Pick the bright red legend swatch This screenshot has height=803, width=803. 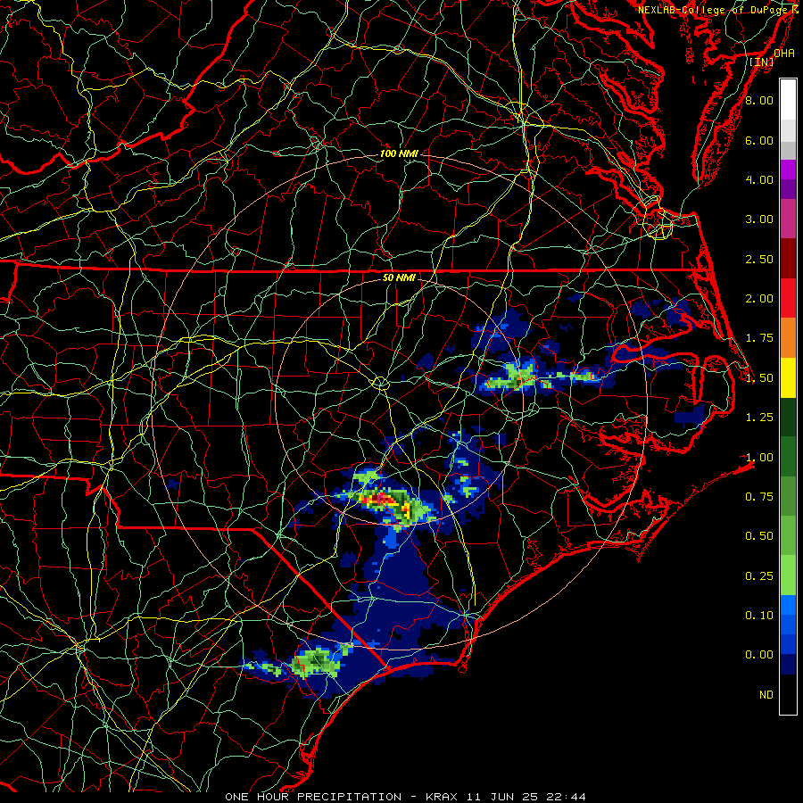coord(788,298)
